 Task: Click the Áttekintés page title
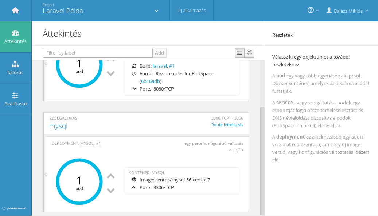coord(62,34)
